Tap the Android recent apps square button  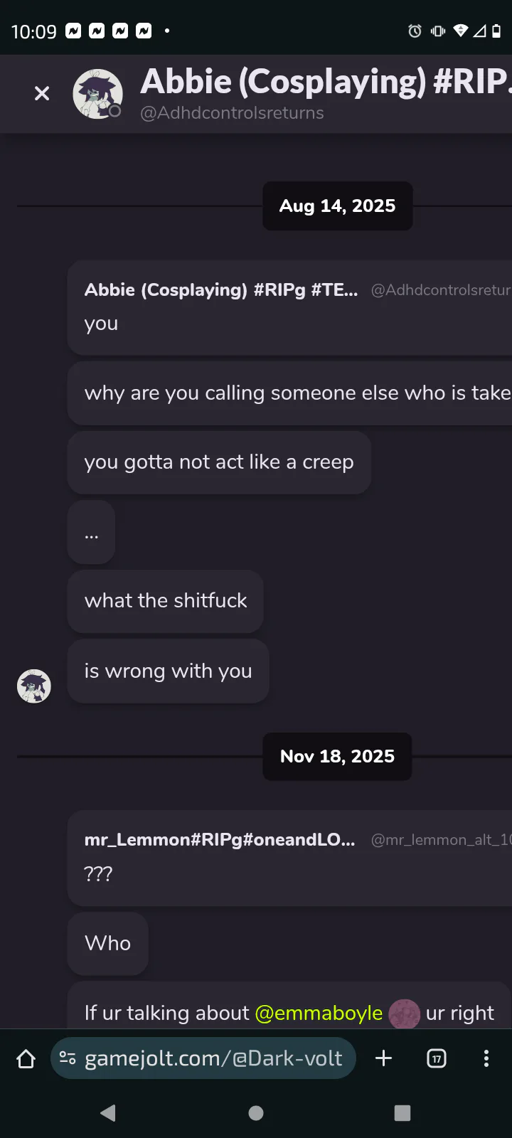point(402,1113)
